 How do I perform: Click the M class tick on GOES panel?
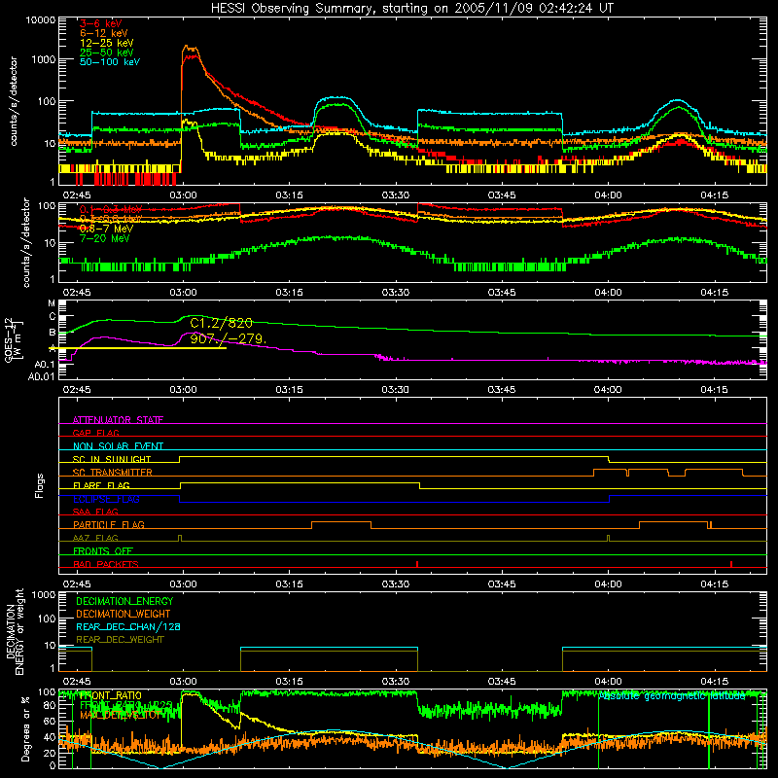pyautogui.click(x=52, y=303)
